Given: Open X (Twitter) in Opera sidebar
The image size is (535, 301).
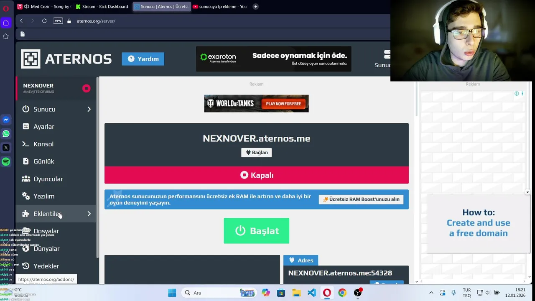Looking at the screenshot, I should [6, 148].
